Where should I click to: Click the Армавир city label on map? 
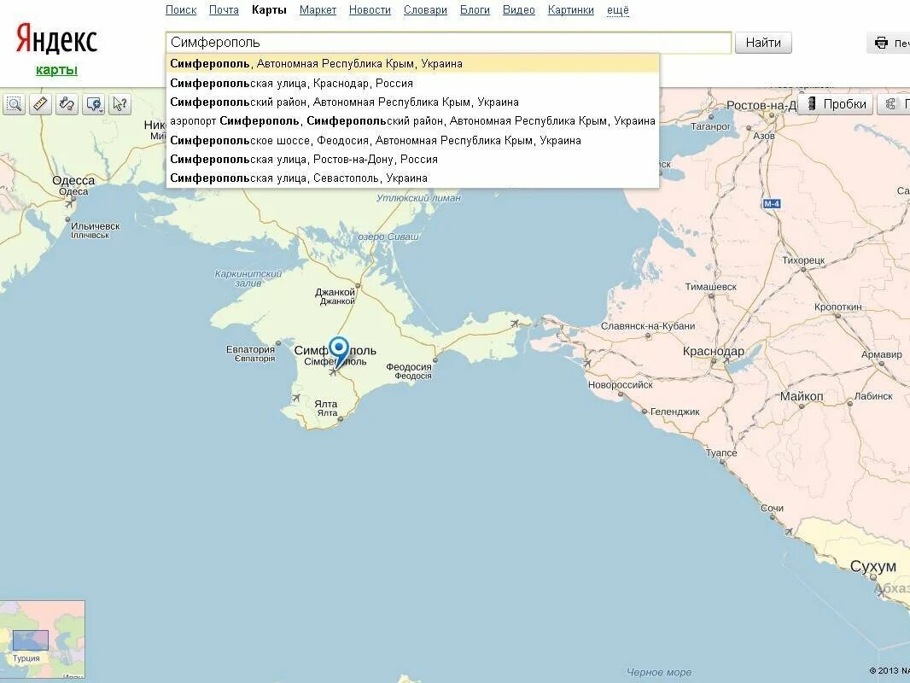(882, 354)
